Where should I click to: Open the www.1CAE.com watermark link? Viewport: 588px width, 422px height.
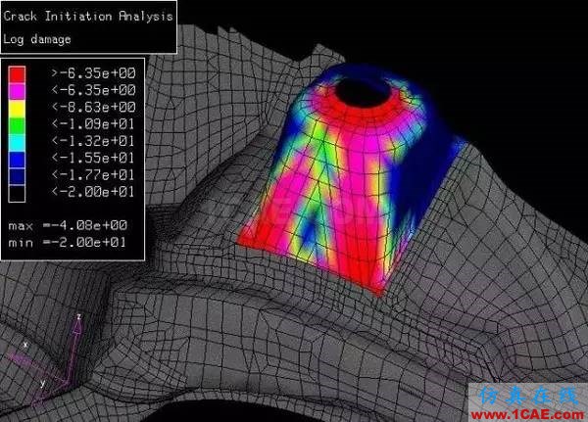536,409
